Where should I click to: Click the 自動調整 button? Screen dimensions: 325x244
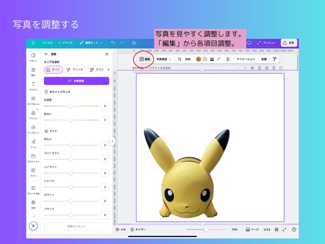click(x=76, y=81)
